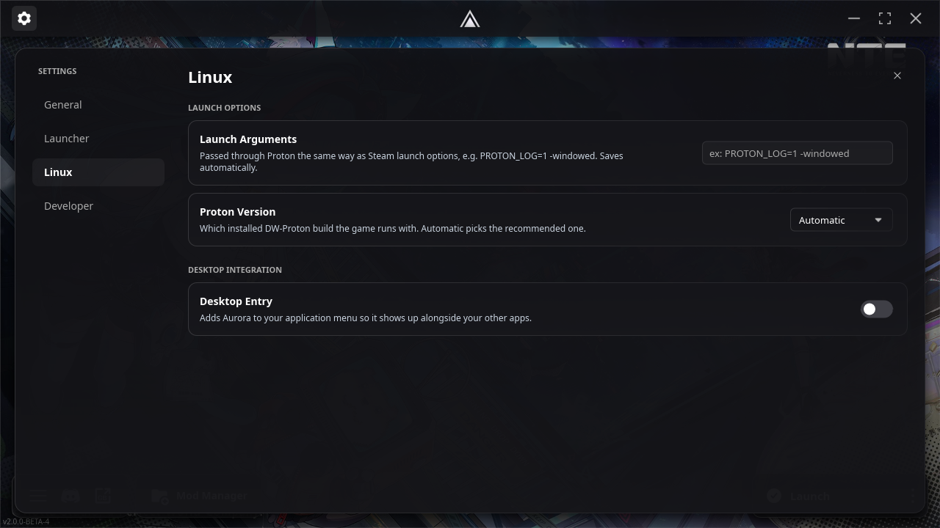Click the "DESKTOP INTEGRATION" section header
940x528 pixels.
click(235, 270)
